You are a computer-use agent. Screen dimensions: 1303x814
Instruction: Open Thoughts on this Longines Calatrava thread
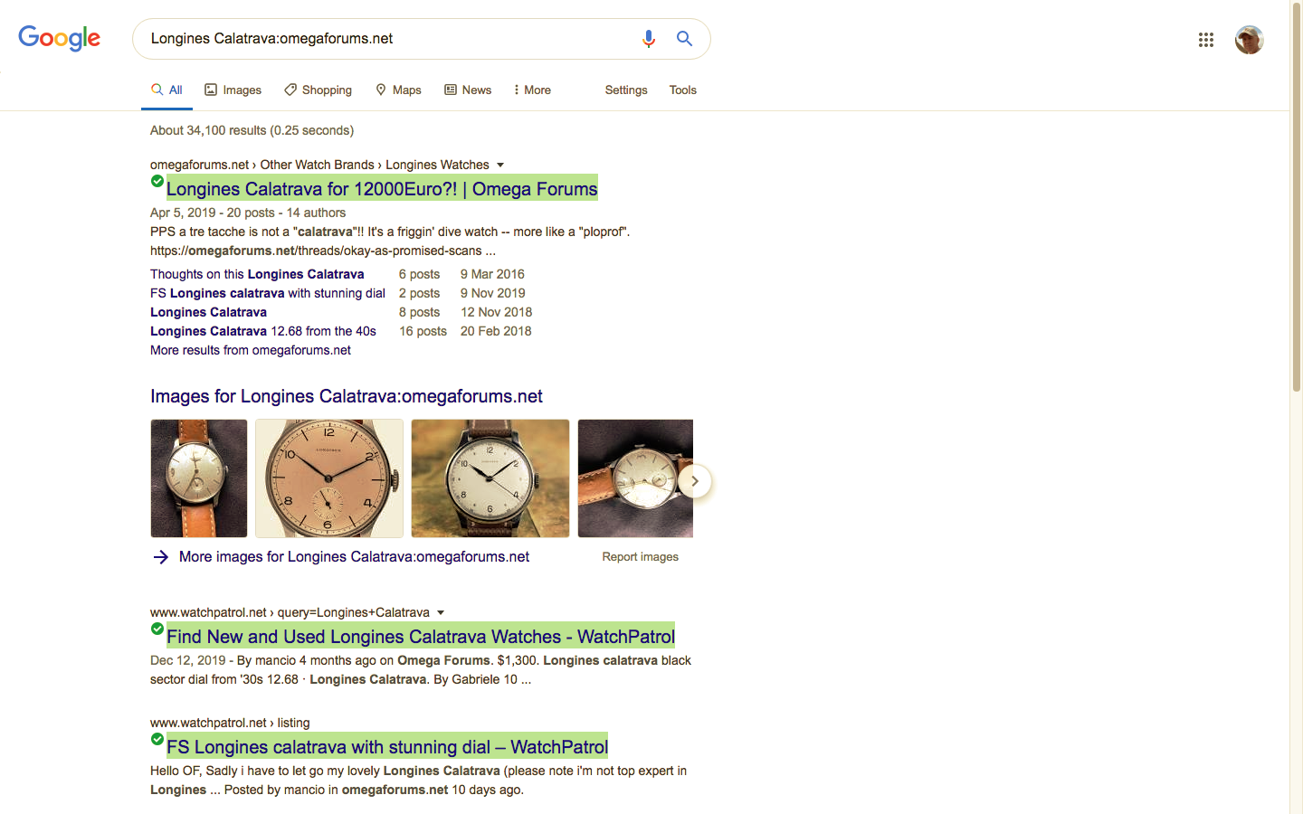click(257, 274)
